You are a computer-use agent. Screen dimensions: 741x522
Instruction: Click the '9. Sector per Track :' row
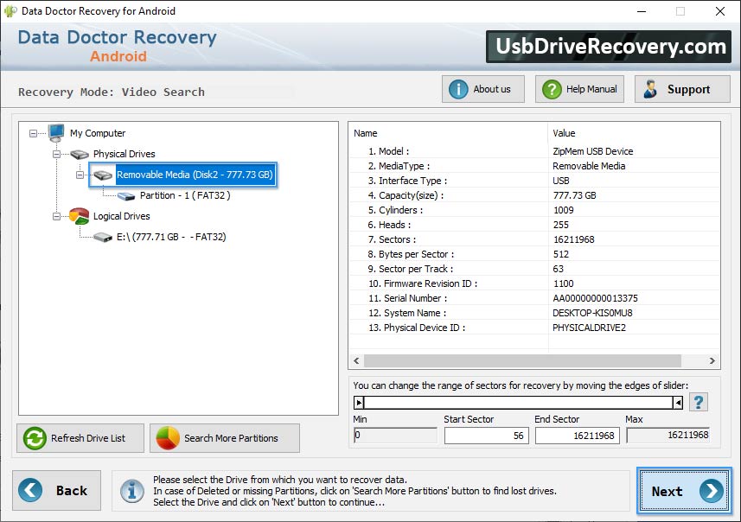point(534,269)
